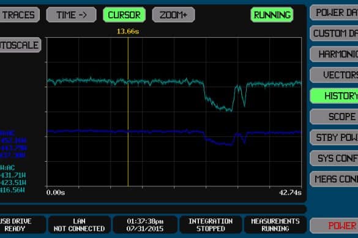Apply AUTOSCALE to the chart

tap(20, 45)
